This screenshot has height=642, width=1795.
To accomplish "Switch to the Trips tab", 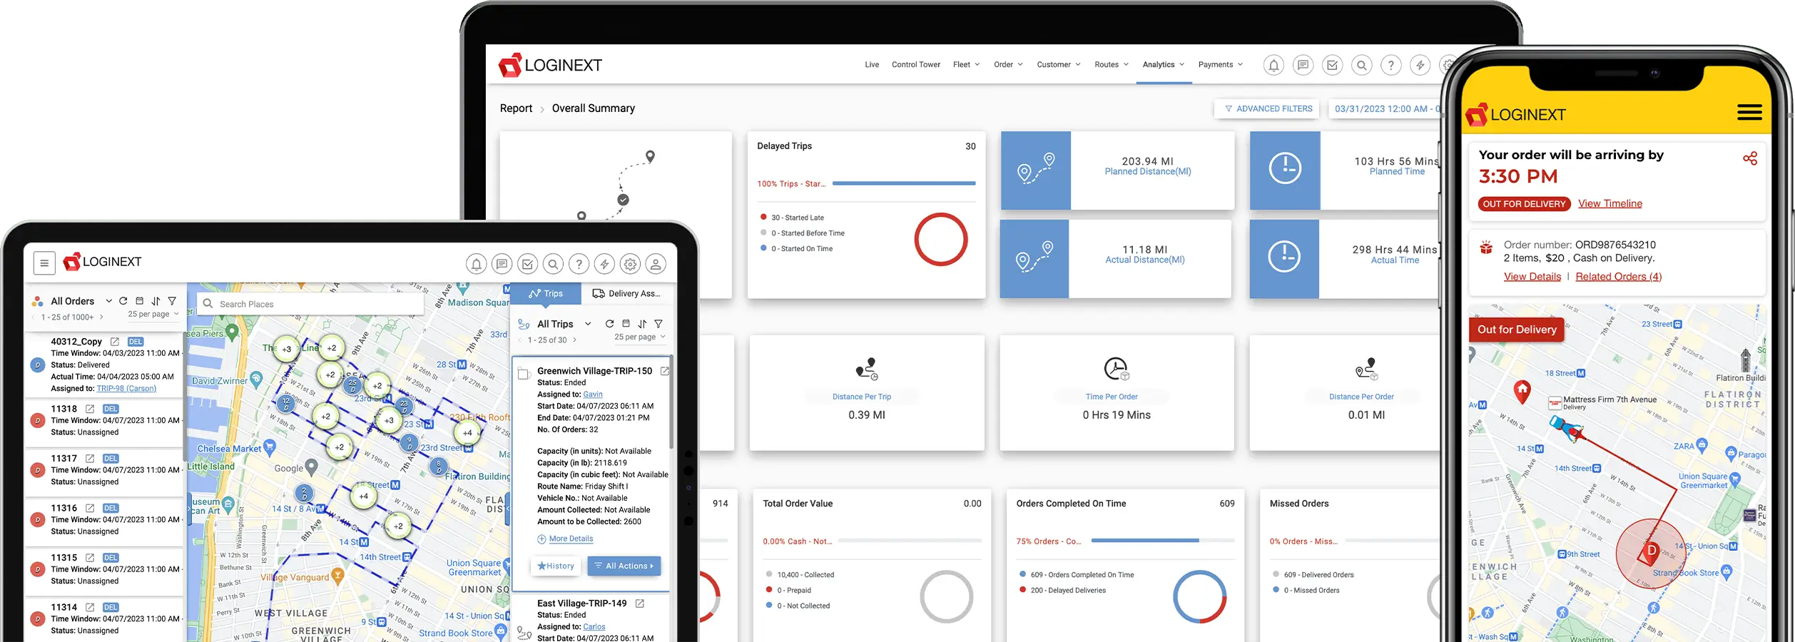I will [546, 294].
